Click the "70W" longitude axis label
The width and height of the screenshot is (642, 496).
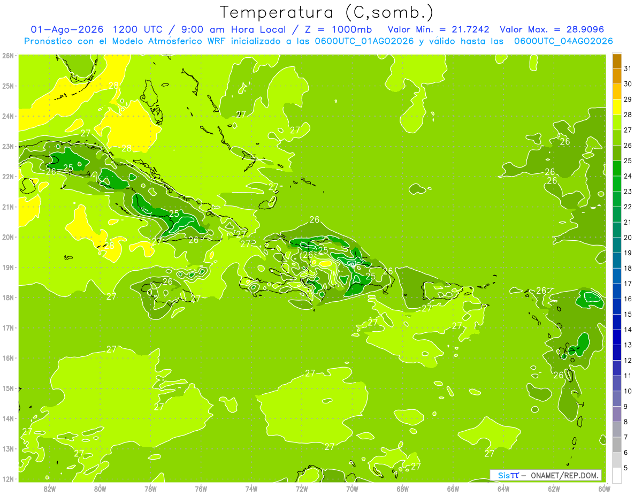pos(352,489)
